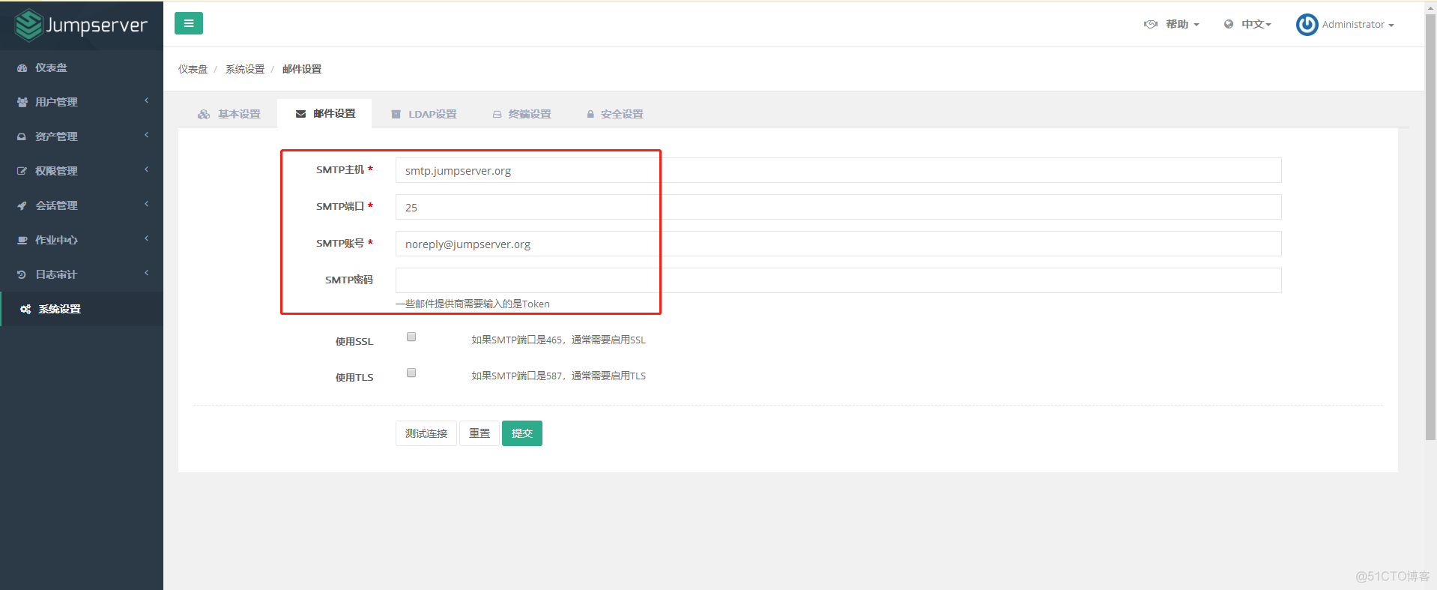
Task: Select the 邮件设置 tab
Action: 325,114
